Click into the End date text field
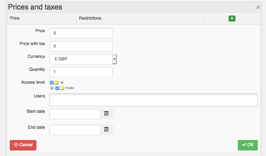Viewport: 266px width, 156px height. pos(75,130)
